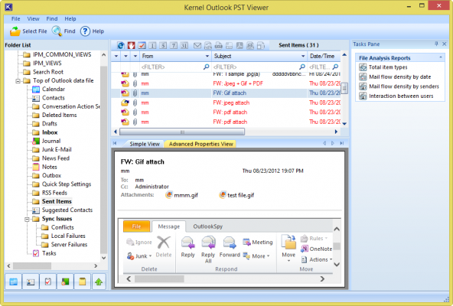
Task: Open Interaction between users report
Action: point(401,96)
